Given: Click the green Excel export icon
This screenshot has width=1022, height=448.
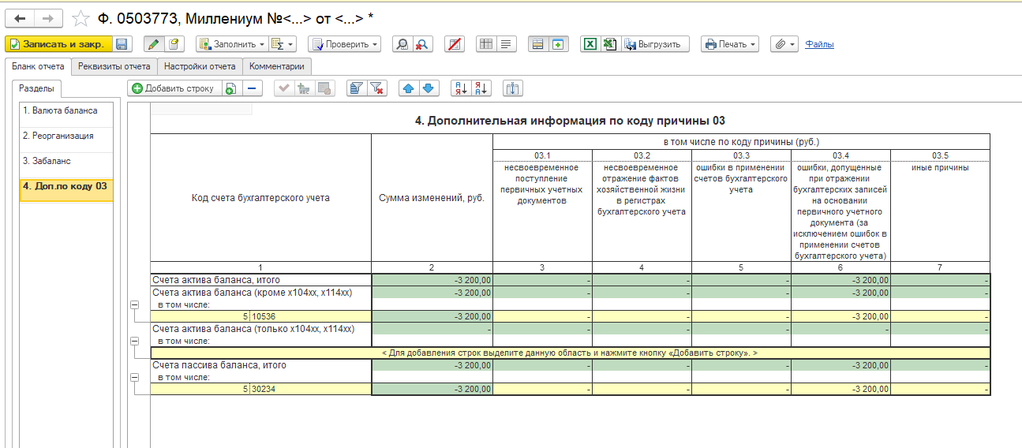Looking at the screenshot, I should point(589,44).
